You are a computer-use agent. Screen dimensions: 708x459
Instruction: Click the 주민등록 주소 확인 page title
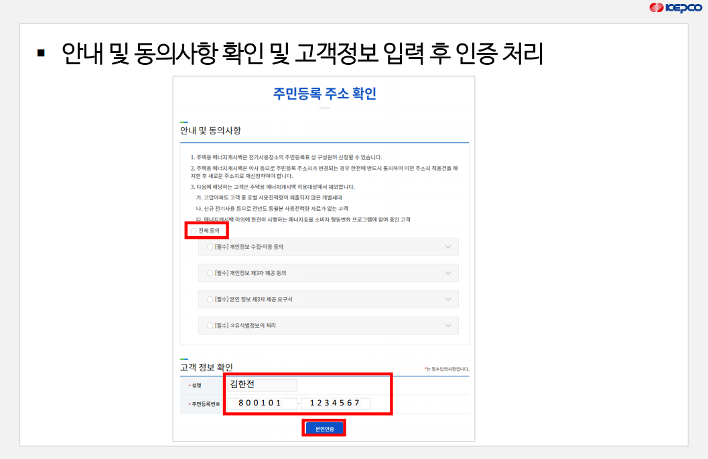[x=323, y=92]
